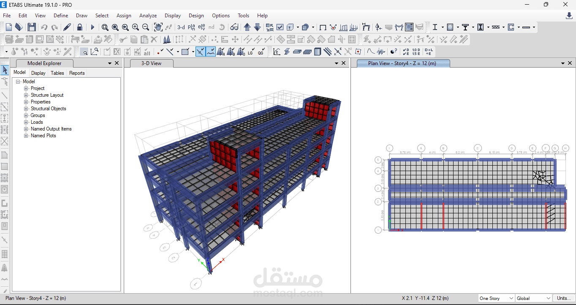Select the Named Output Items tree item
The image size is (576, 305).
click(51, 129)
